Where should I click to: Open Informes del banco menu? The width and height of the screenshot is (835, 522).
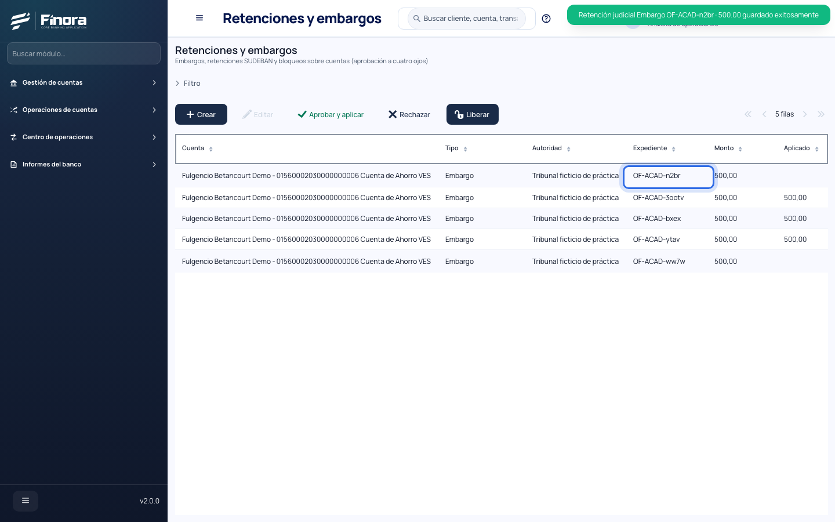click(83, 165)
